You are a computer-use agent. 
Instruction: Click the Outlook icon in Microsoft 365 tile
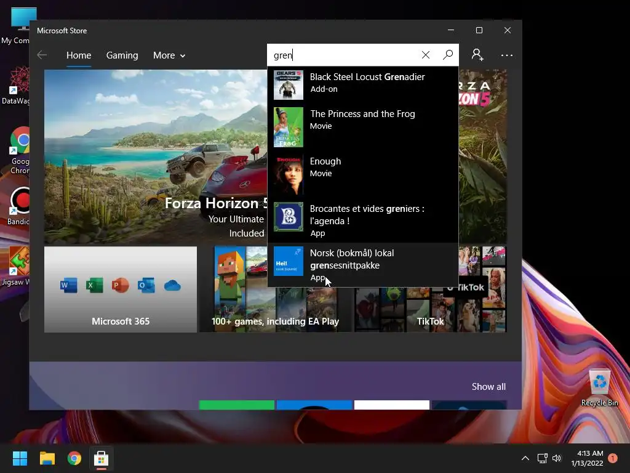(146, 286)
